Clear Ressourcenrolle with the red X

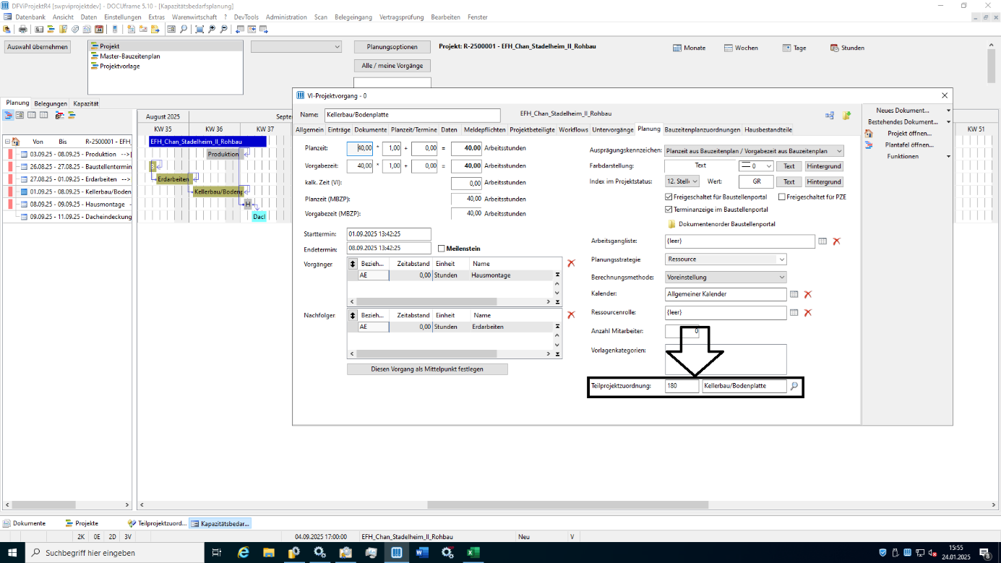click(808, 313)
